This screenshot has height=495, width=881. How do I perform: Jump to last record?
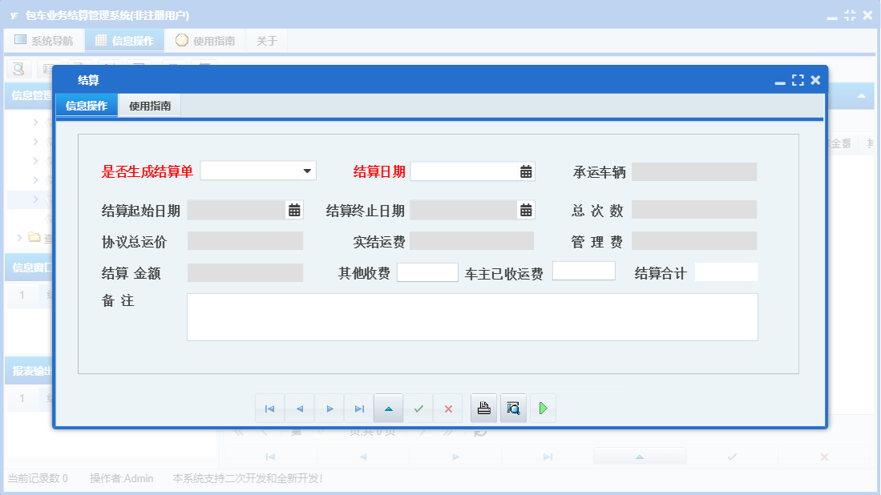(x=359, y=408)
